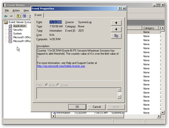Image resolution: width=169 pixels, height=128 pixels.
Task: Minimize the Event Viewer window
Action: 154,5
